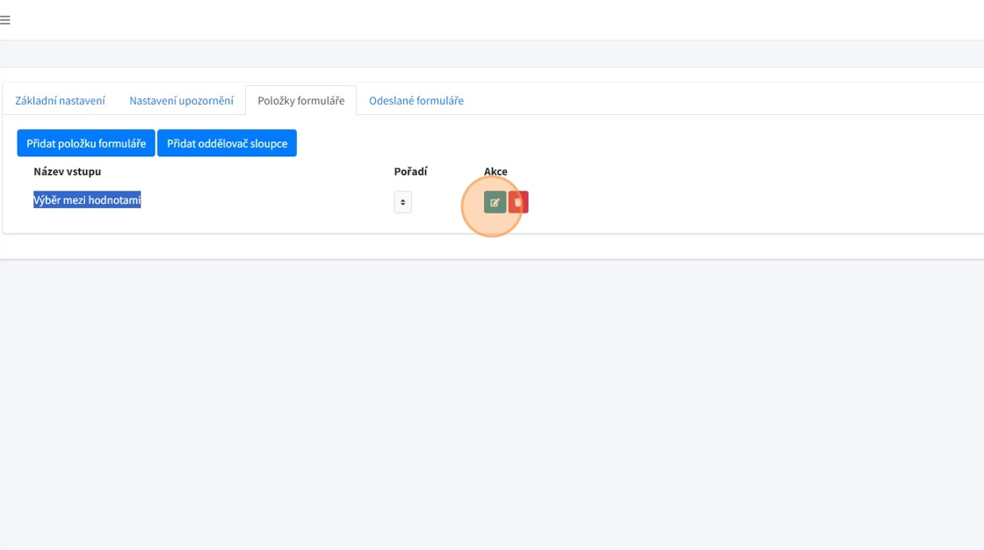This screenshot has width=984, height=550.
Task: Click the up/down reorder control under Pořadí
Action: pos(403,203)
